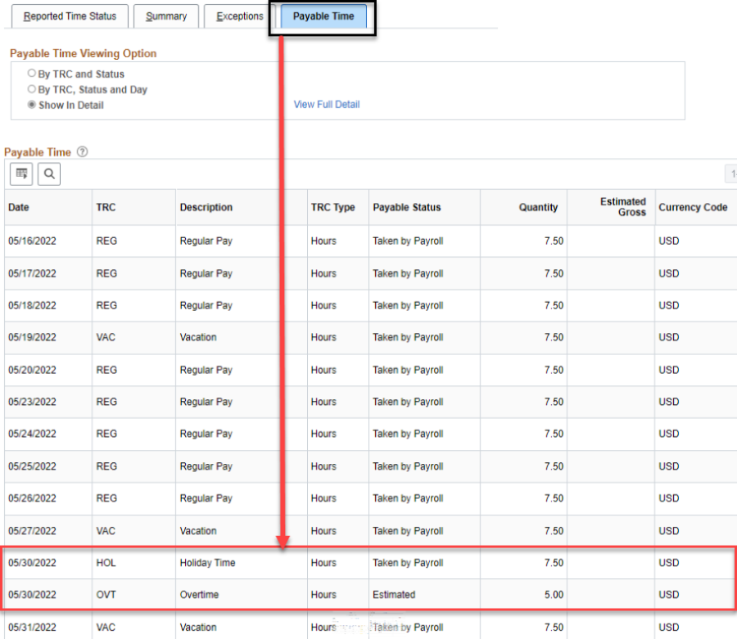This screenshot has width=737, height=639.
Task: Select By TRC and Status option
Action: pos(31,74)
